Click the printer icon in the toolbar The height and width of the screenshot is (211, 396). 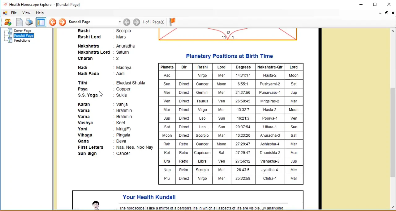click(x=29, y=22)
